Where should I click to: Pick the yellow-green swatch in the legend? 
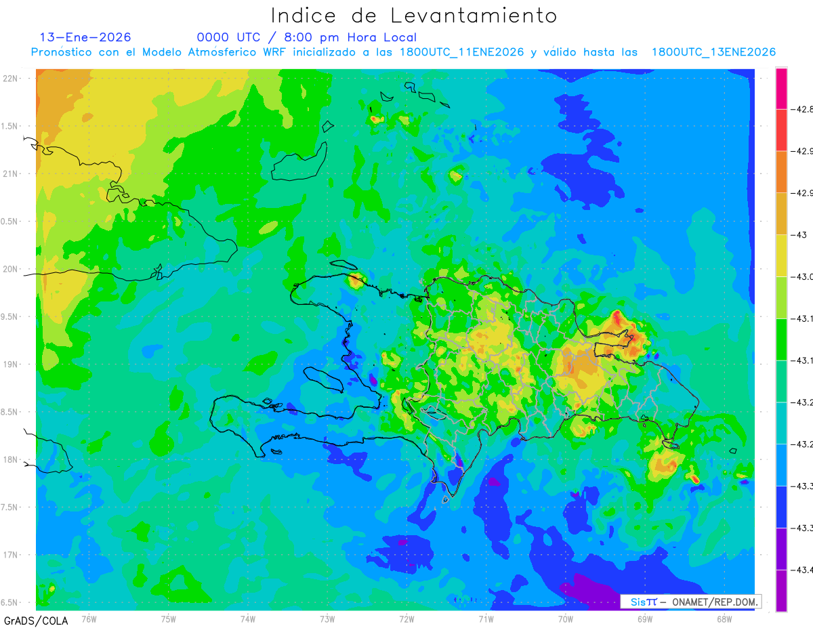(x=781, y=297)
